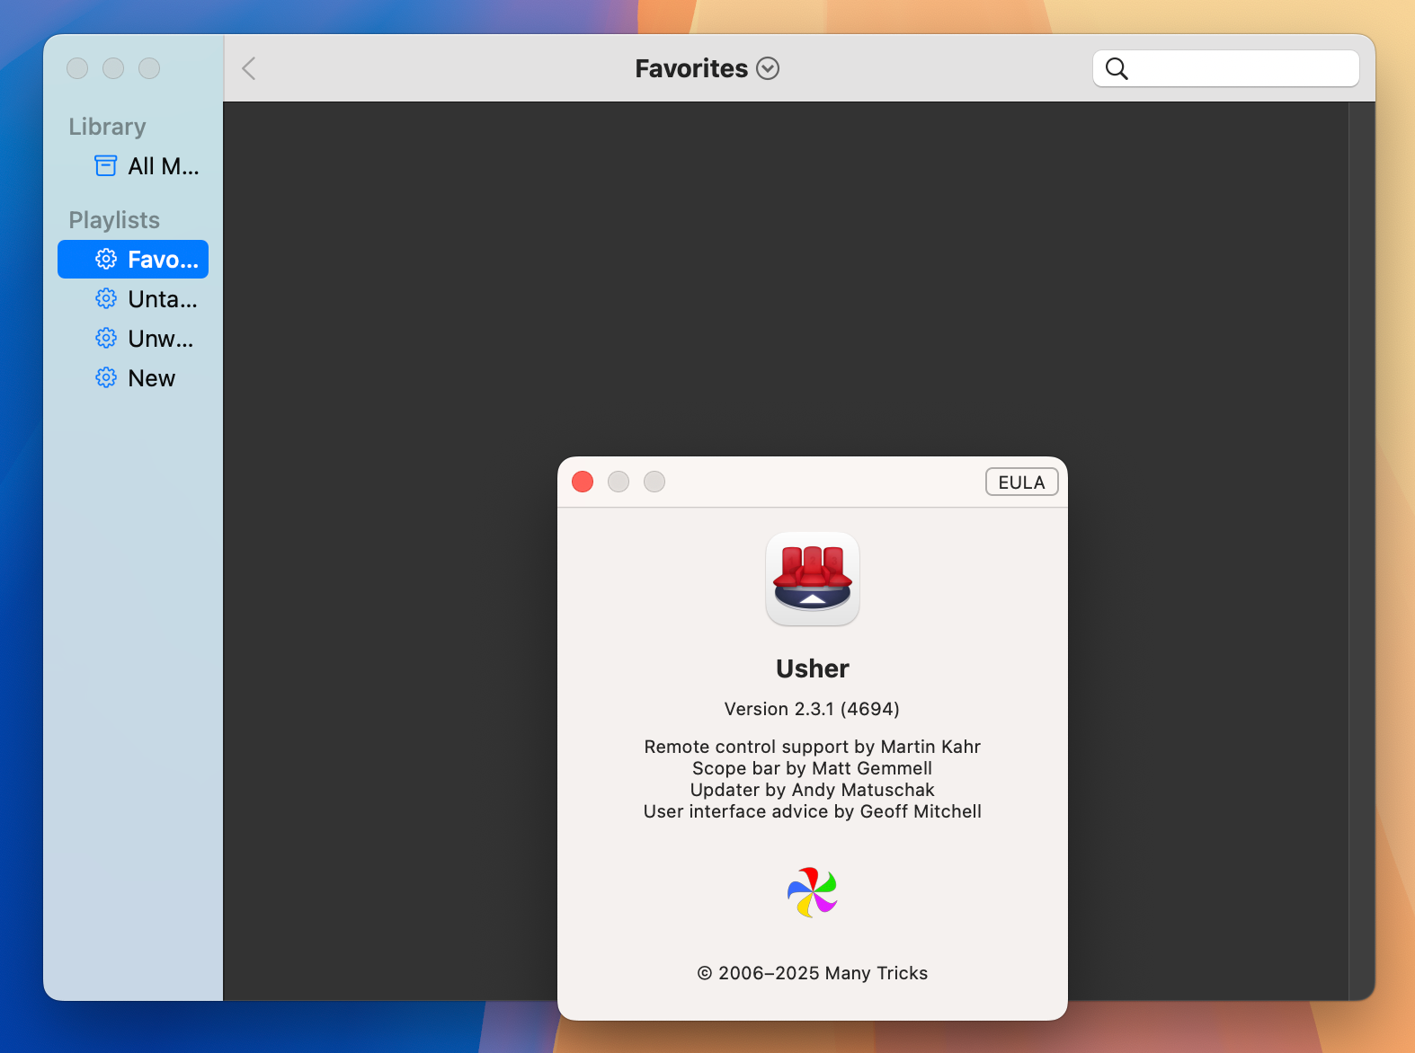Click the Usher app icon in About window
This screenshot has width=1415, height=1053.
(x=813, y=579)
